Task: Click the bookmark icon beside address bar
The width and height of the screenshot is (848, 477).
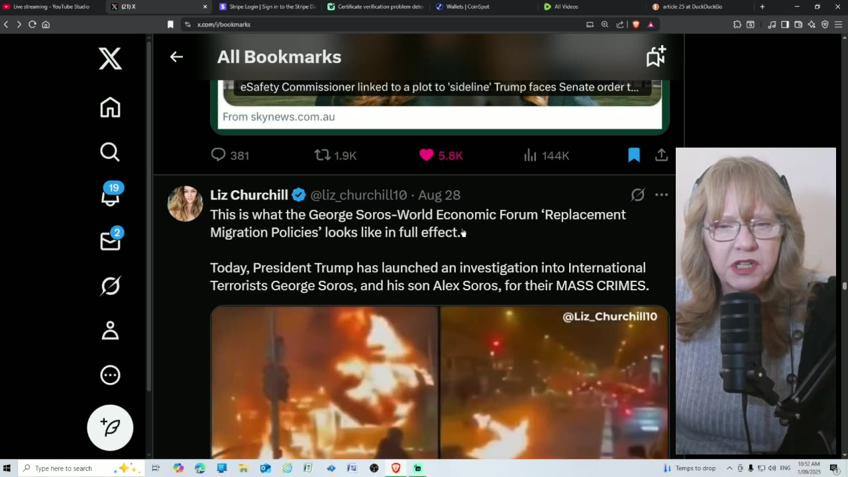Action: (170, 25)
